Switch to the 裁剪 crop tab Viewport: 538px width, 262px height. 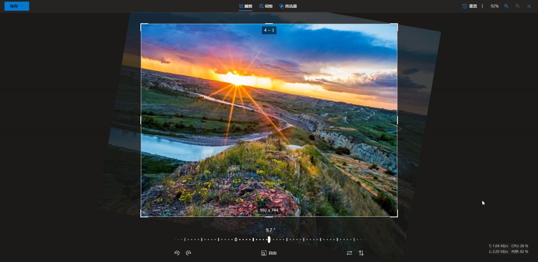(x=245, y=6)
